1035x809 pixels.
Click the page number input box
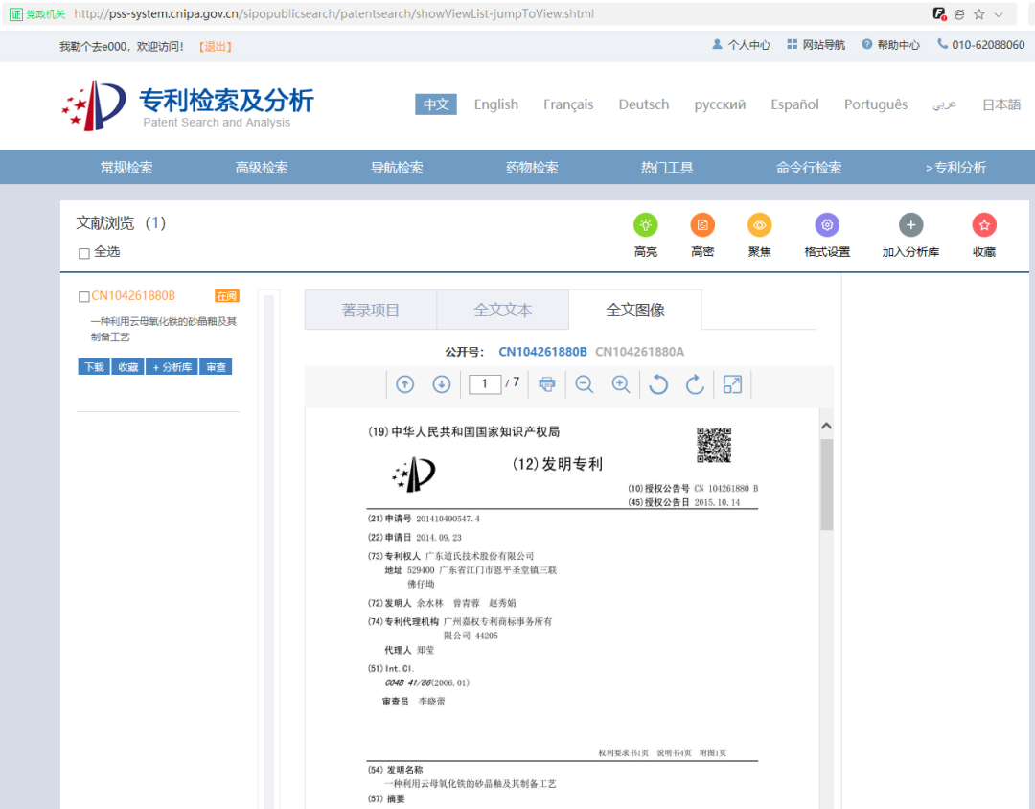point(484,383)
